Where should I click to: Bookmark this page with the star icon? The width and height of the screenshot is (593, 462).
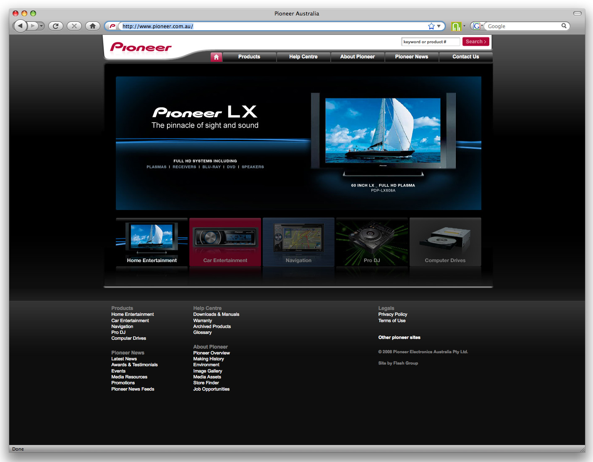[x=431, y=26]
